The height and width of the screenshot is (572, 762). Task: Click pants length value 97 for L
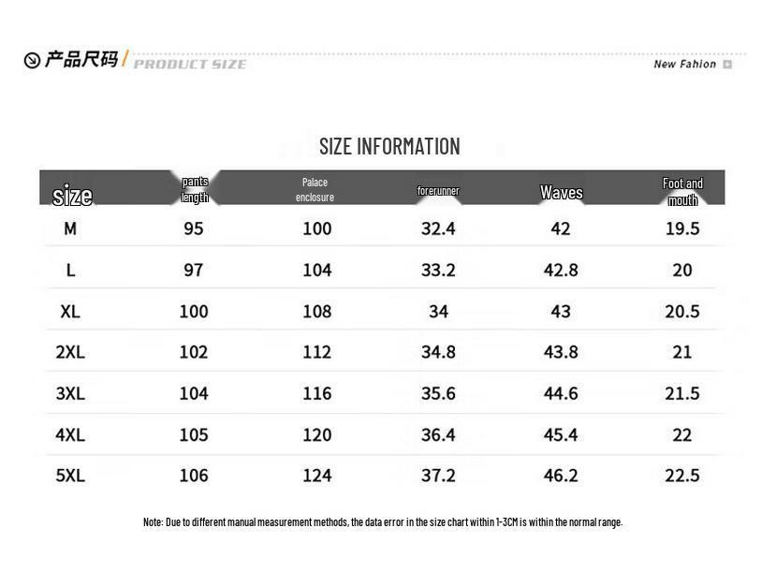pos(194,270)
